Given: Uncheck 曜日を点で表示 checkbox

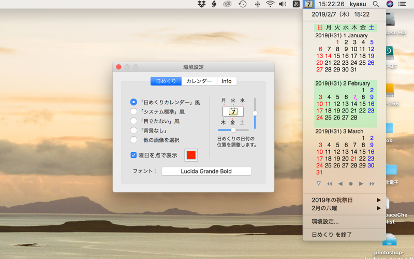Looking at the screenshot, I should point(134,155).
